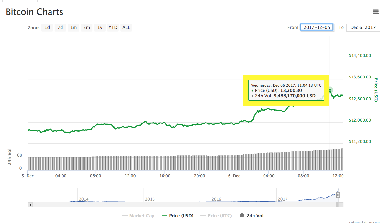
Task: Click the $11,200.00 axis label
Action: [x=360, y=142]
